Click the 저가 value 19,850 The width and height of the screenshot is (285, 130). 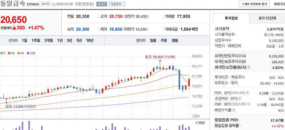(116, 29)
